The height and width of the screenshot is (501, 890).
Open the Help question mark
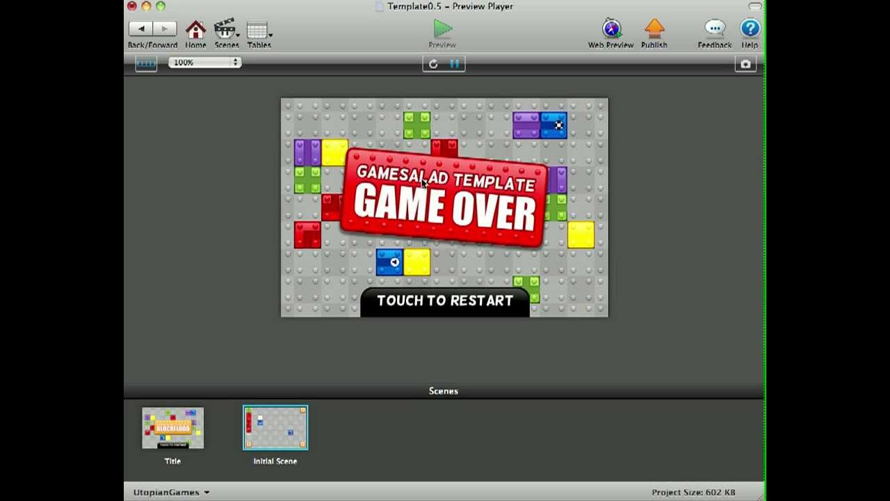tap(750, 29)
